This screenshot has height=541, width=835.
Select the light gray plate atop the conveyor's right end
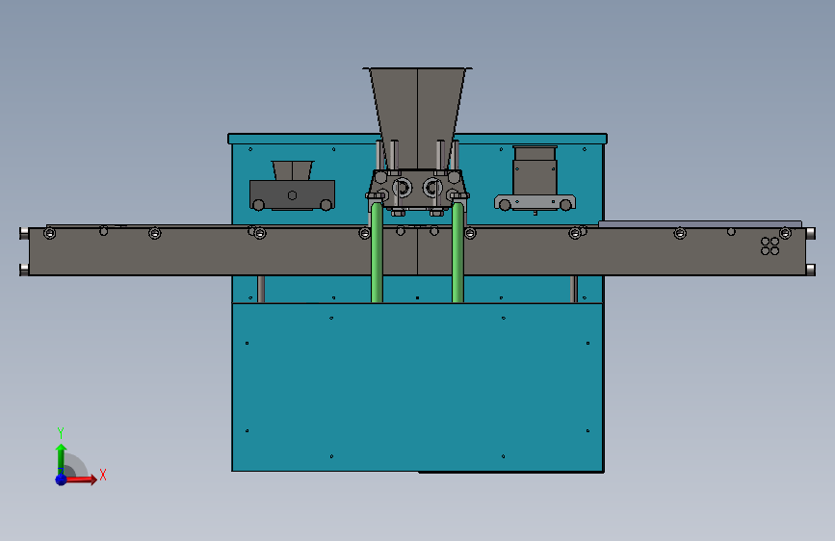click(700, 224)
